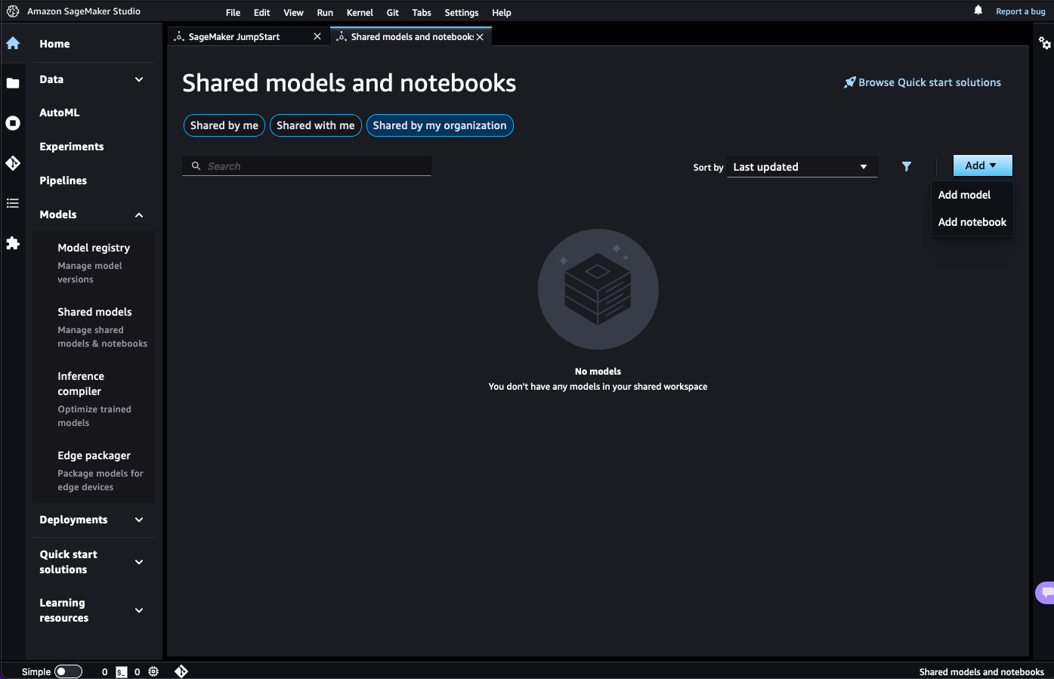This screenshot has width=1054, height=679.
Task: Select the running terminals and kernels icon
Action: pyautogui.click(x=13, y=122)
